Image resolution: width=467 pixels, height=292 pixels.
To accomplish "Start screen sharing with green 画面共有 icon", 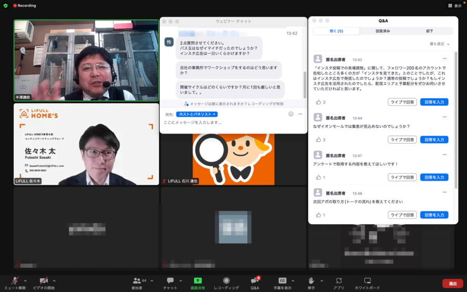I will (197, 280).
